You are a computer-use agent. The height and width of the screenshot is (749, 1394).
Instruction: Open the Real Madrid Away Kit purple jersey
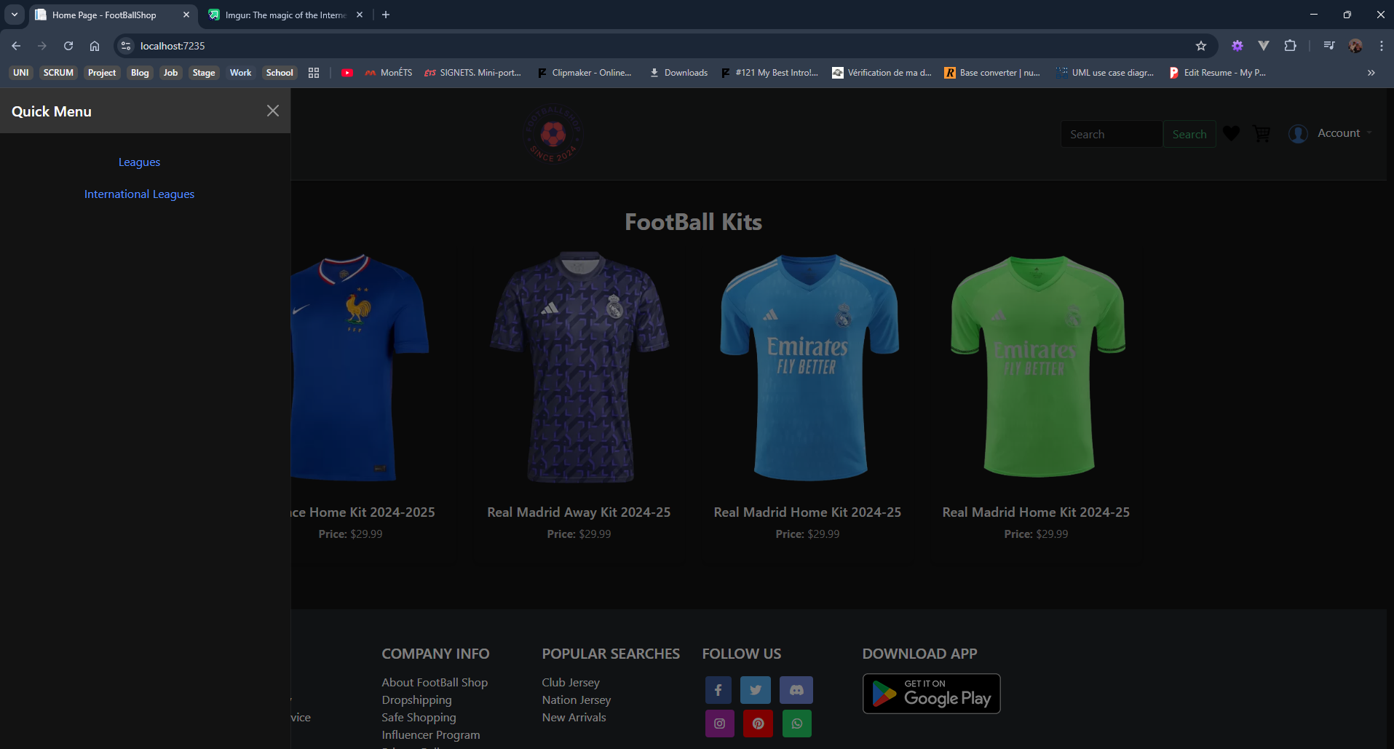pos(579,368)
